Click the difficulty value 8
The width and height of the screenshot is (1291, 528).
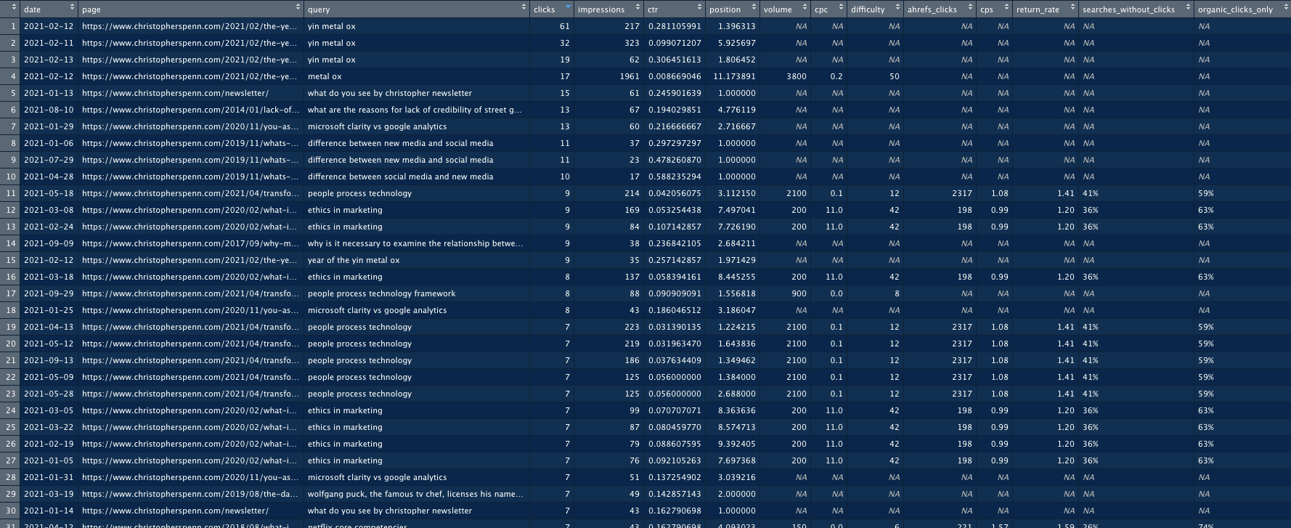(x=897, y=293)
